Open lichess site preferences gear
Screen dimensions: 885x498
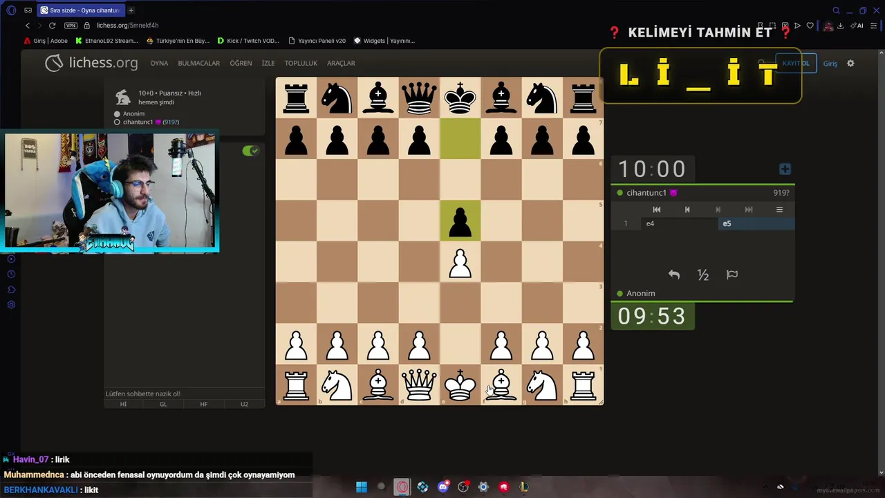click(850, 63)
